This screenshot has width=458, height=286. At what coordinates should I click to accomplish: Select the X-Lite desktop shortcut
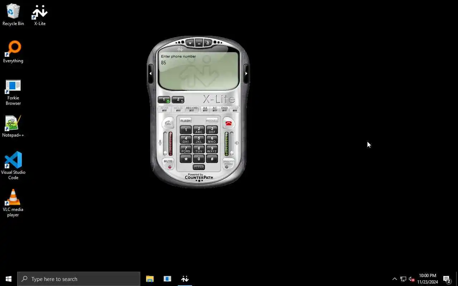[x=40, y=15]
